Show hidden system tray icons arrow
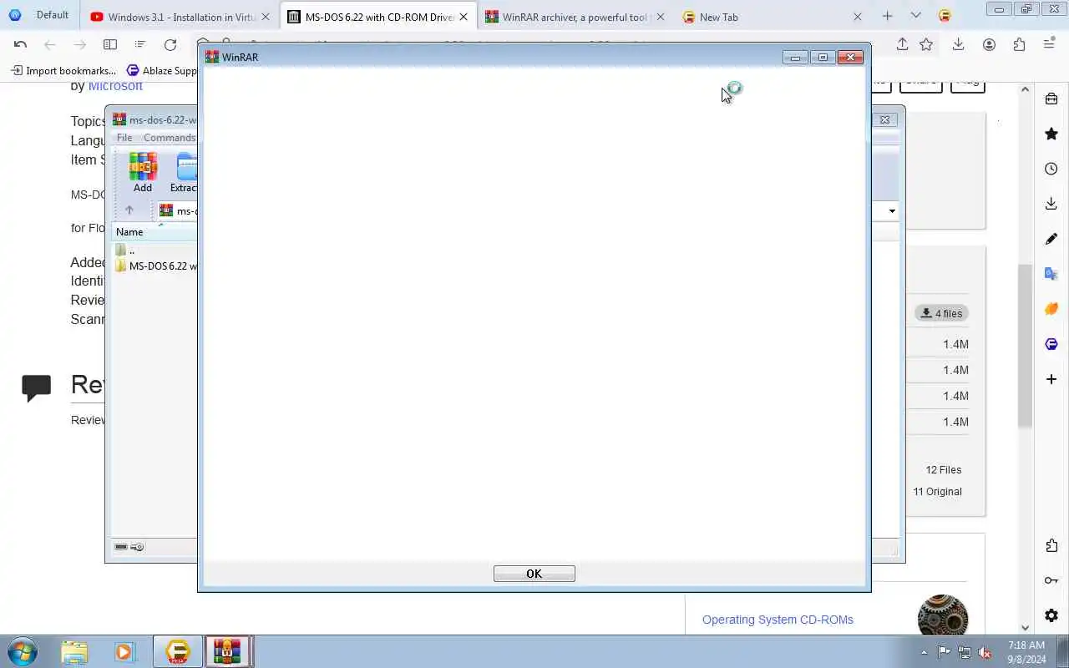 click(x=924, y=652)
